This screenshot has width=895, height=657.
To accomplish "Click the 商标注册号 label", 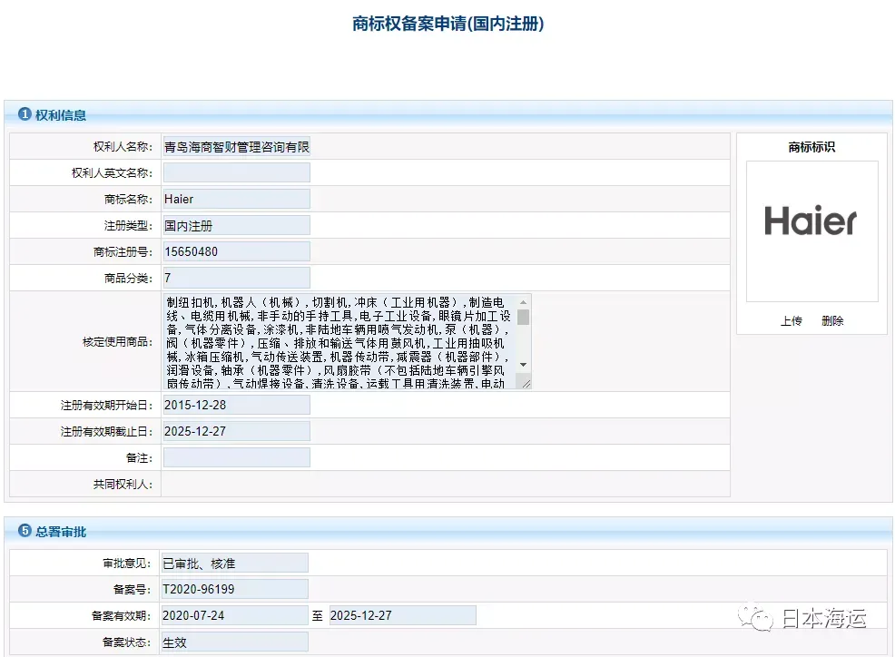I will pos(123,251).
